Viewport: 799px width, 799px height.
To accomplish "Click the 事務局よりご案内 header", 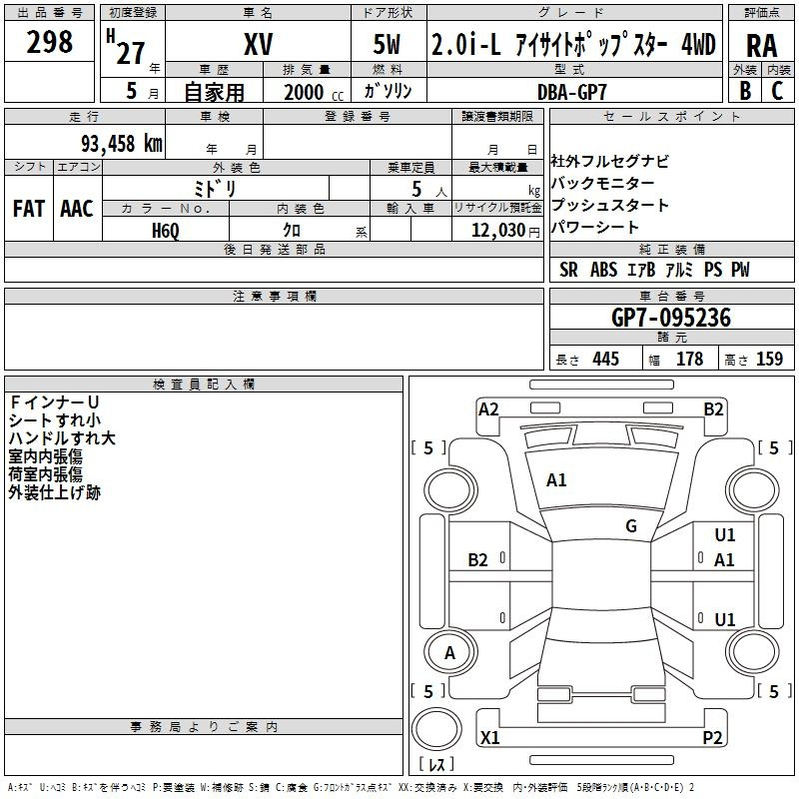I will coord(204,727).
